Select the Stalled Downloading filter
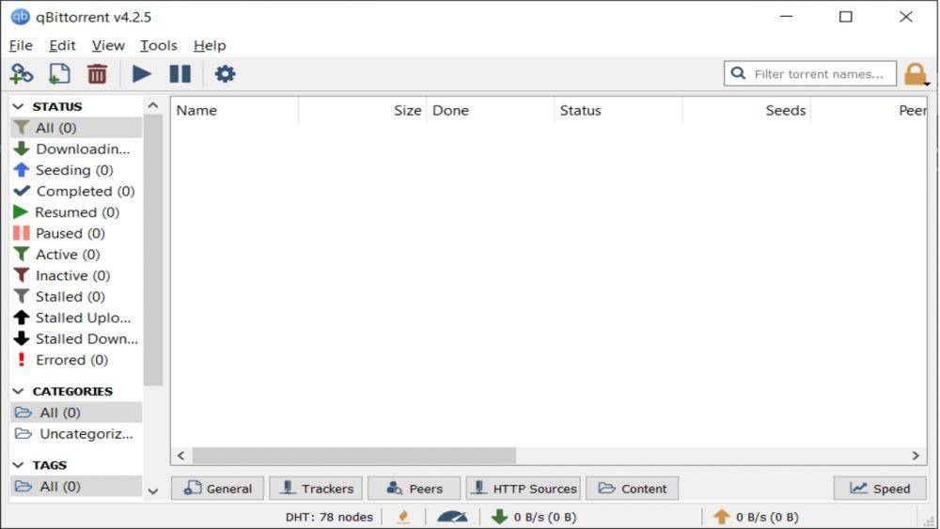 click(x=76, y=338)
